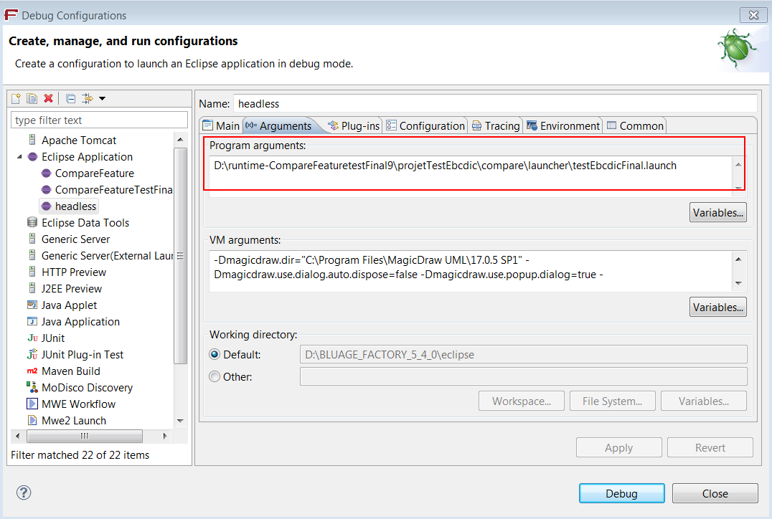
Task: Open the filter options dropdown arrow
Action: pos(103,99)
